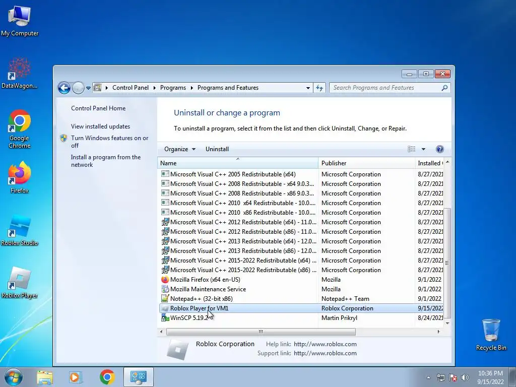Click the search magnifier icon
The width and height of the screenshot is (516, 387).
[444, 88]
